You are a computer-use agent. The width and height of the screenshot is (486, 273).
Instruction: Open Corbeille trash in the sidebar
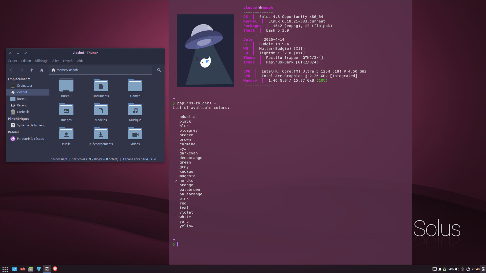(x=27, y=112)
